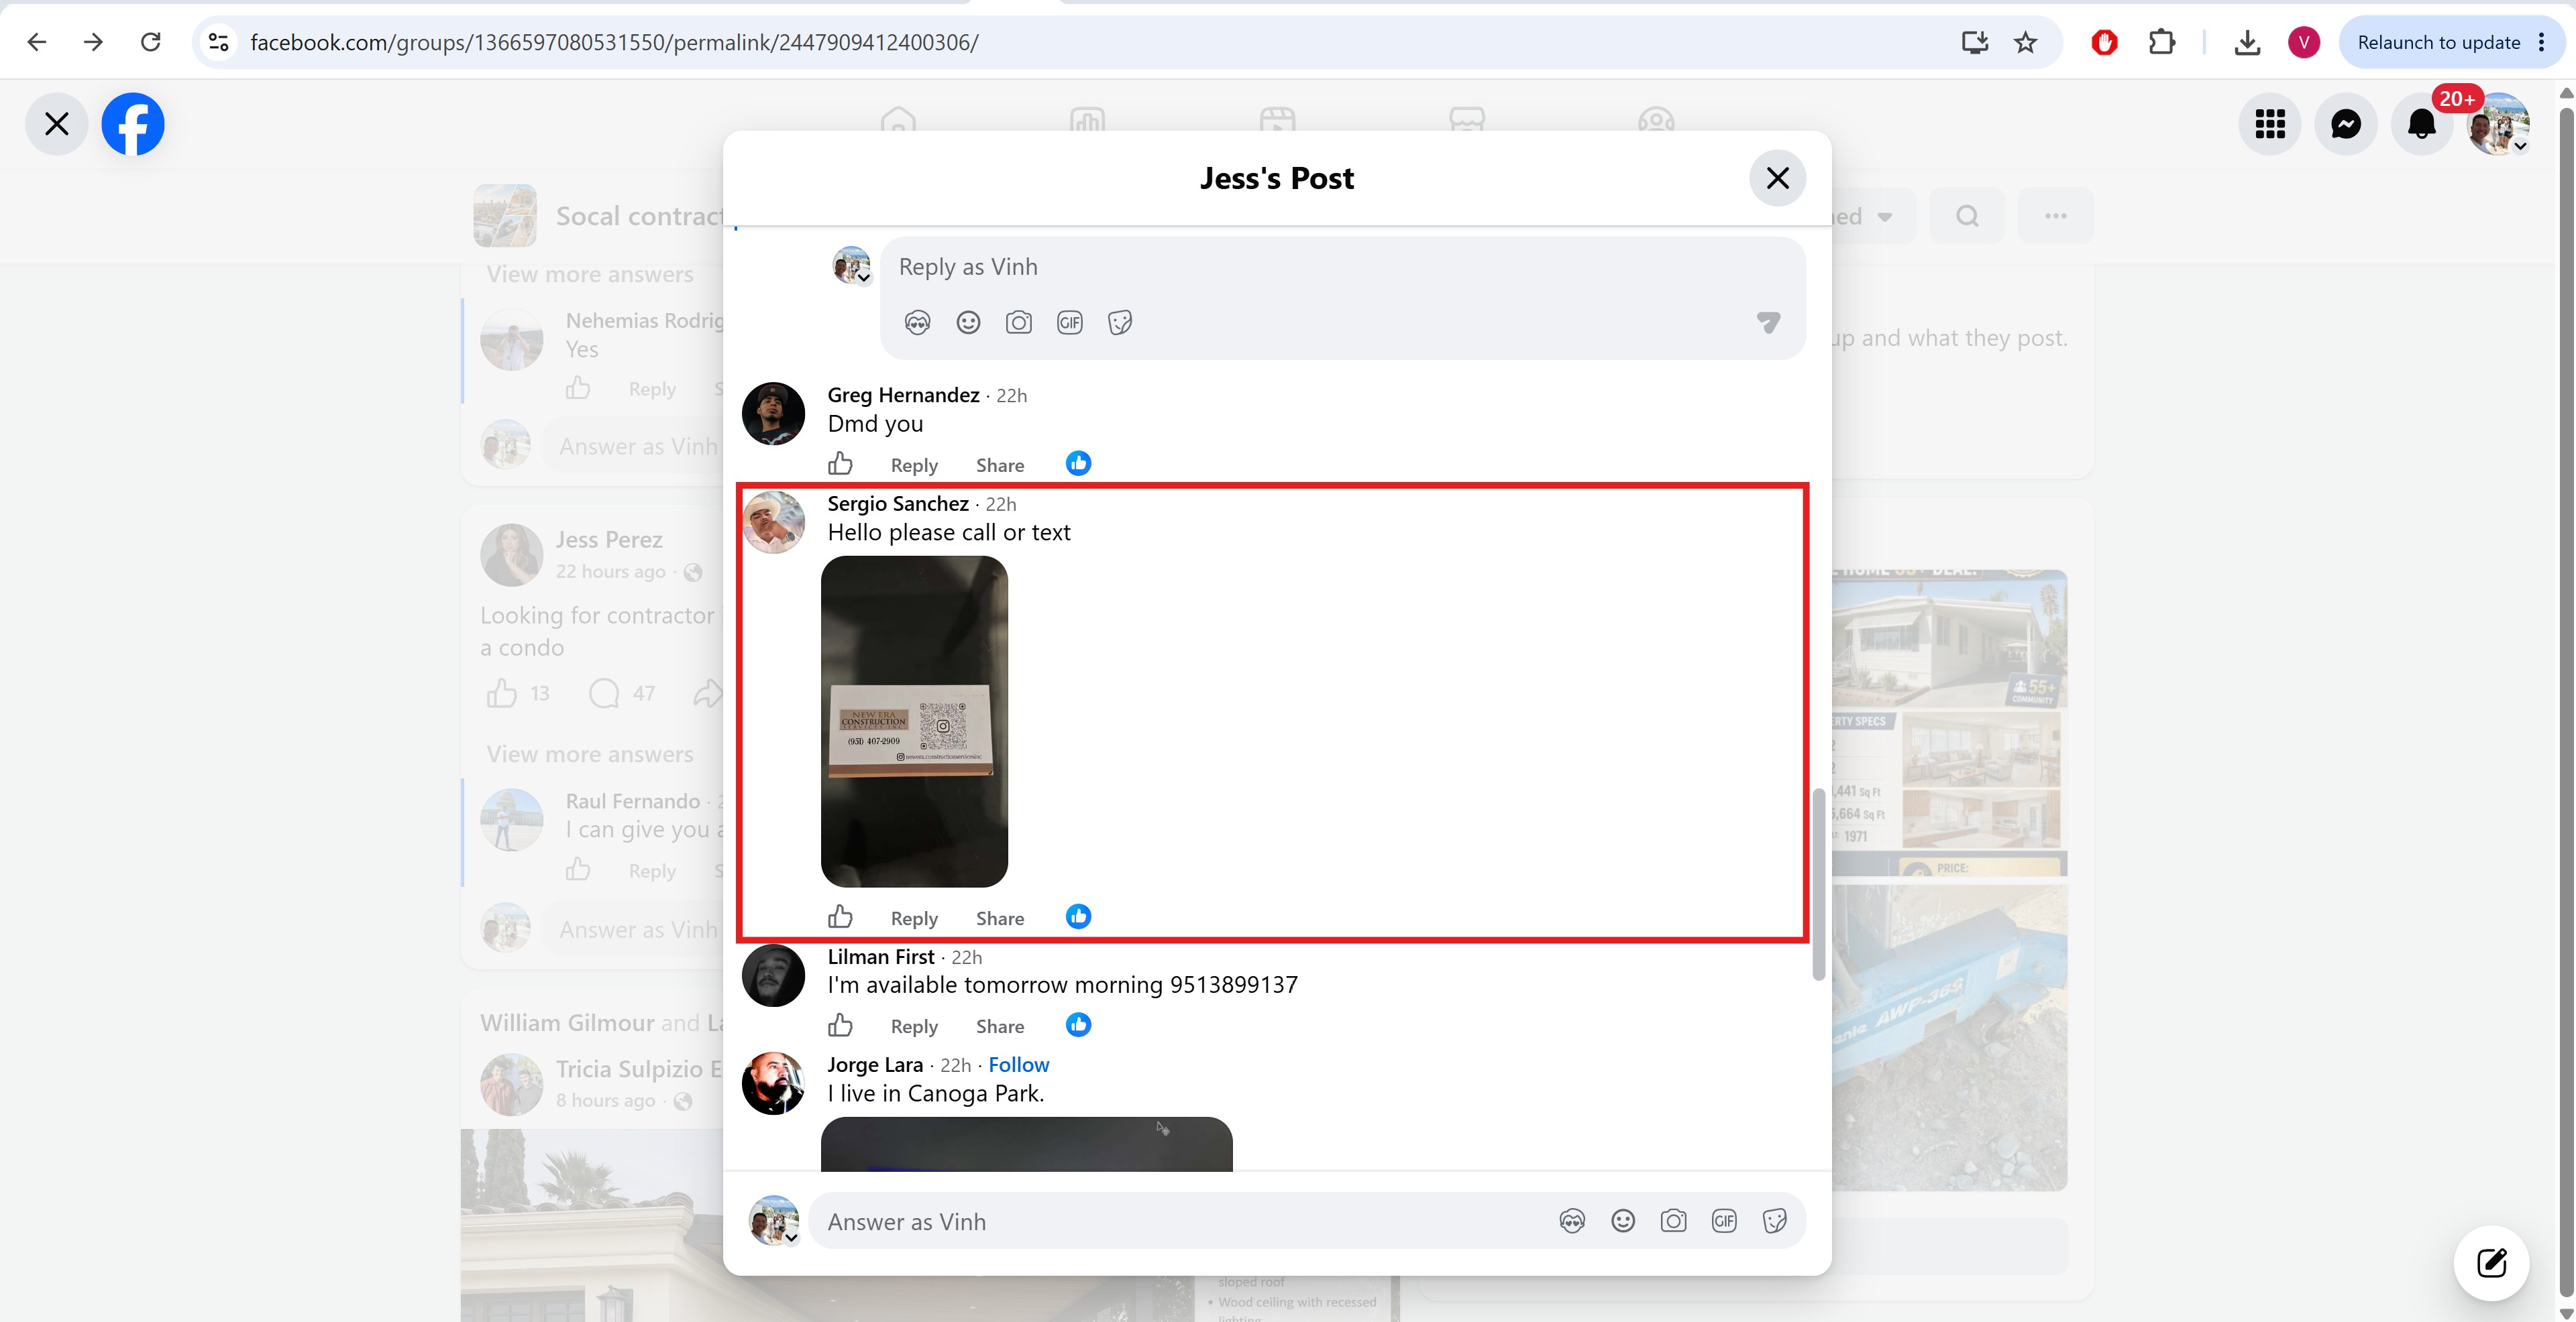Reply to Sergio Sanchez's comment
The height and width of the screenshot is (1322, 2576).
914,918
